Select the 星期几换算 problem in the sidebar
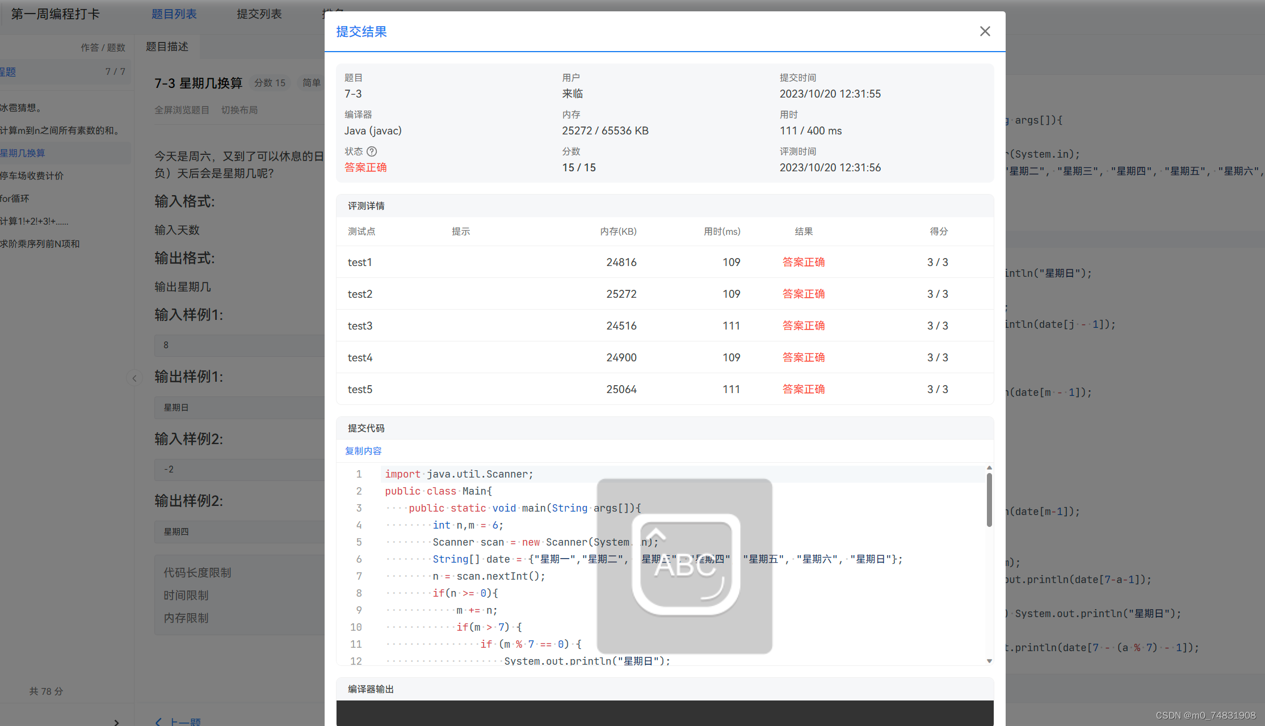The height and width of the screenshot is (726, 1265). (x=23, y=153)
